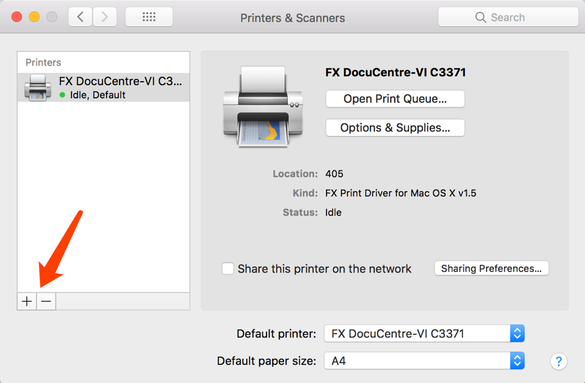Image resolution: width=585 pixels, height=383 pixels.
Task: Click Sharing Preferences button
Action: (x=491, y=269)
